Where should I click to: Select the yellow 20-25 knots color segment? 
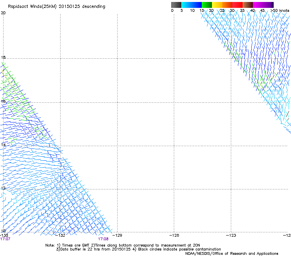(x=217, y=5)
